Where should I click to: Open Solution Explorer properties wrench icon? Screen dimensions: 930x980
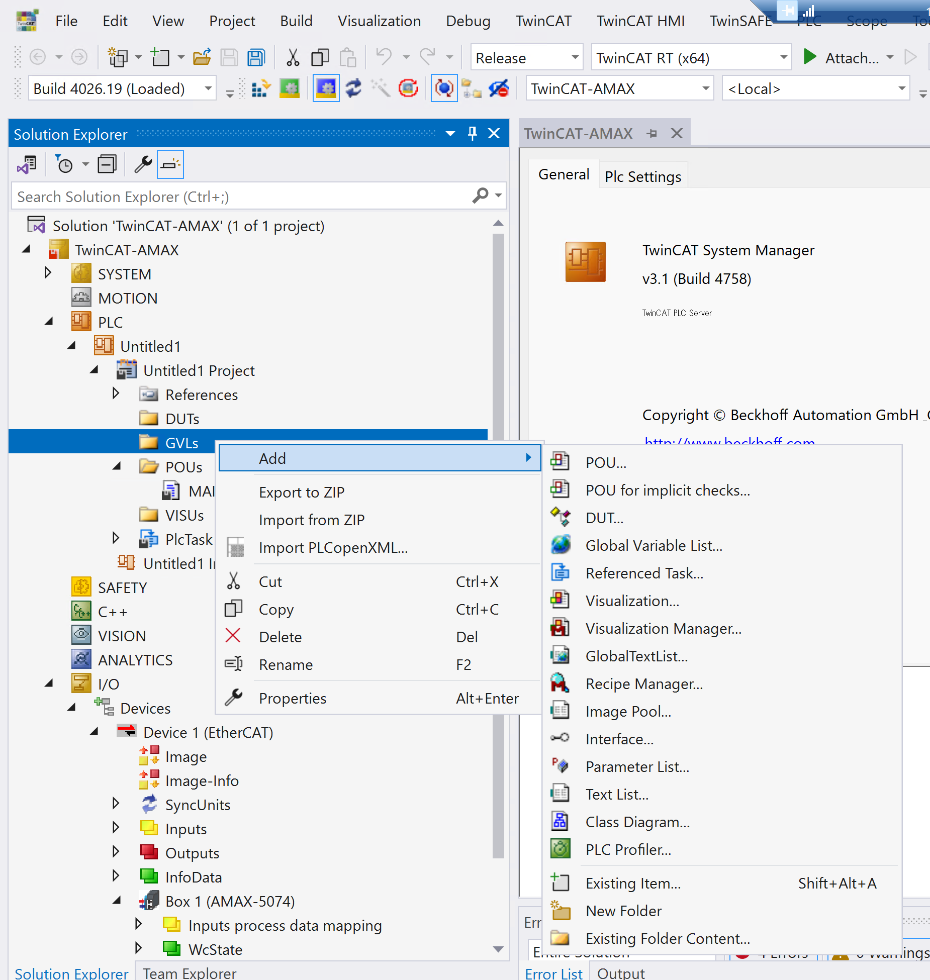pos(143,164)
